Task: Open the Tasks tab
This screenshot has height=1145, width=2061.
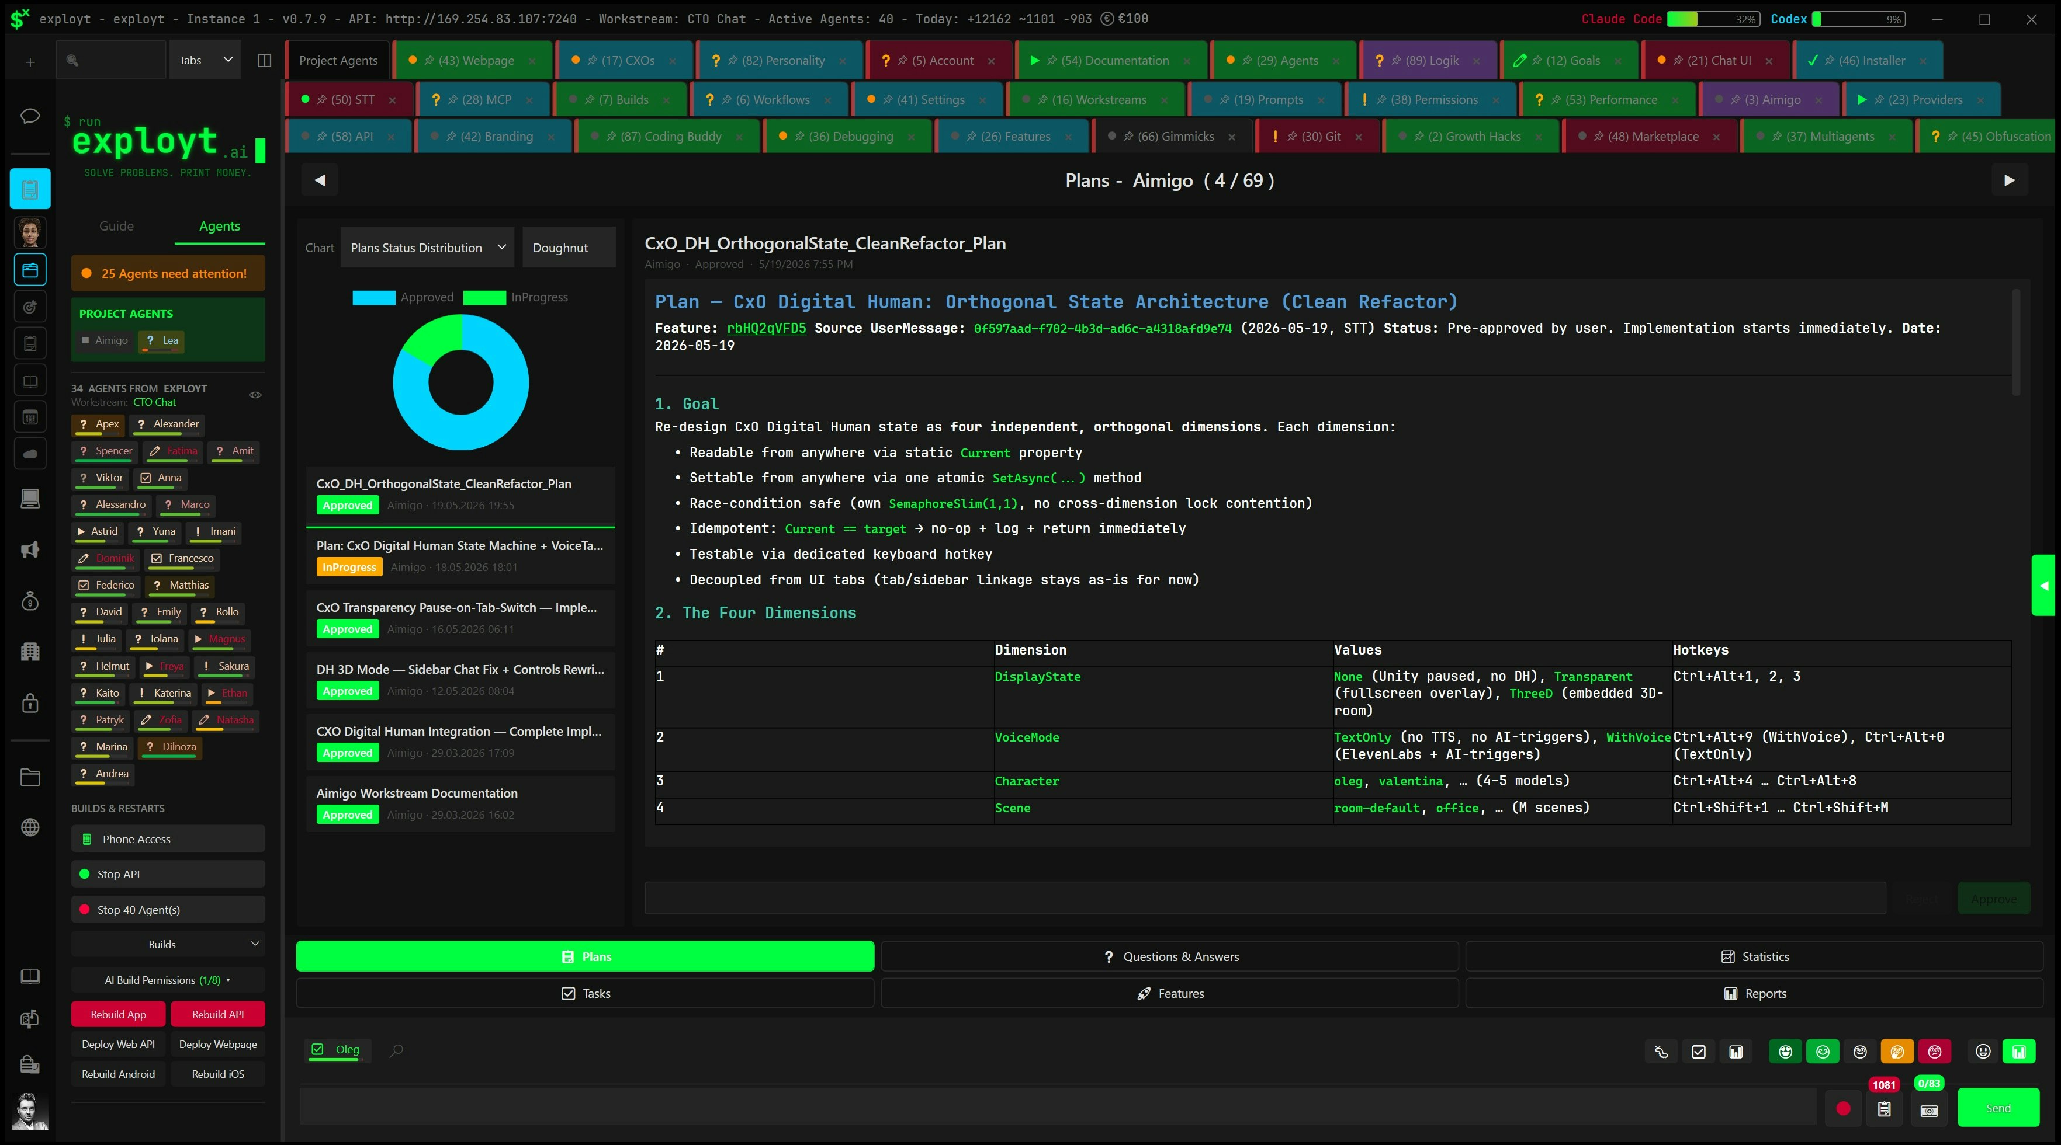Action: 585,993
